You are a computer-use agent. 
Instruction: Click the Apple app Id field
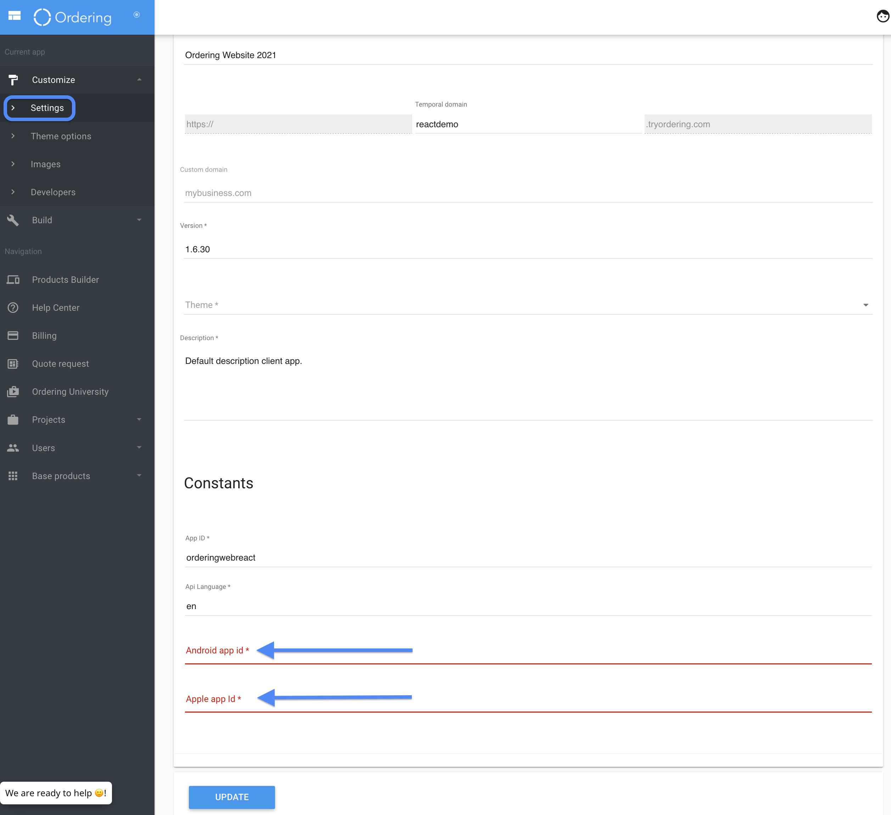click(x=528, y=699)
